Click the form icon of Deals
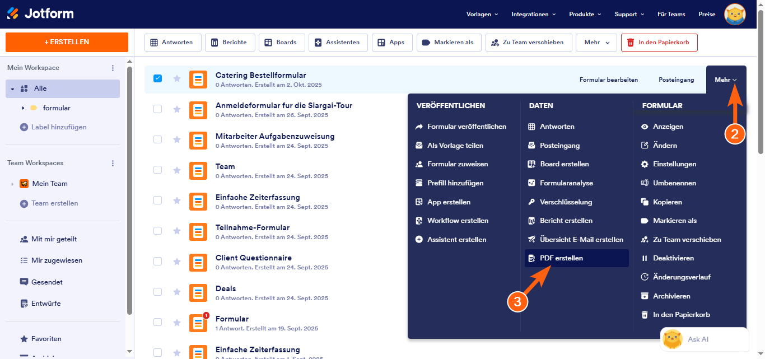Image resolution: width=765 pixels, height=359 pixels. click(x=198, y=292)
